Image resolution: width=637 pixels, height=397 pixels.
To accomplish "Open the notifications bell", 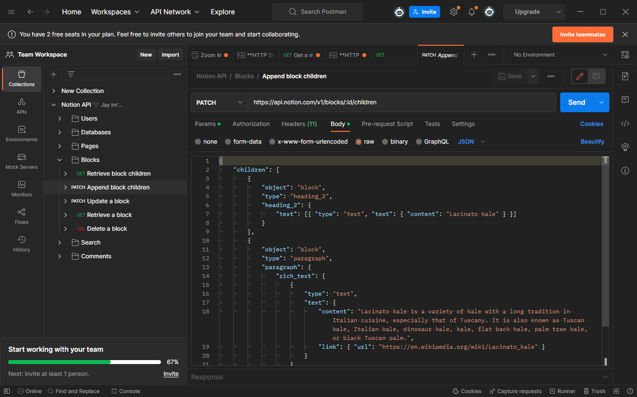I will tap(472, 12).
